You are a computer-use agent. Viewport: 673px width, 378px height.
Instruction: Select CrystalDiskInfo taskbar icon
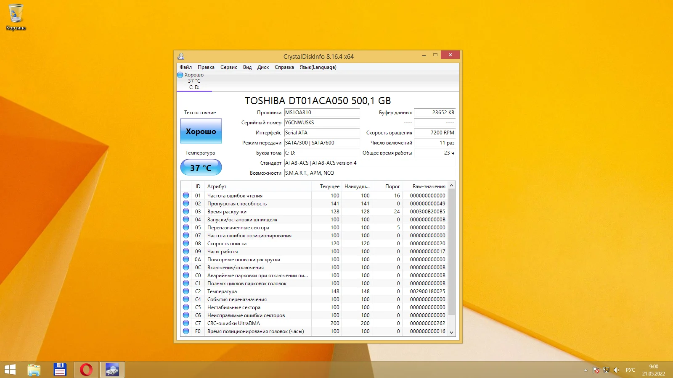tap(112, 370)
